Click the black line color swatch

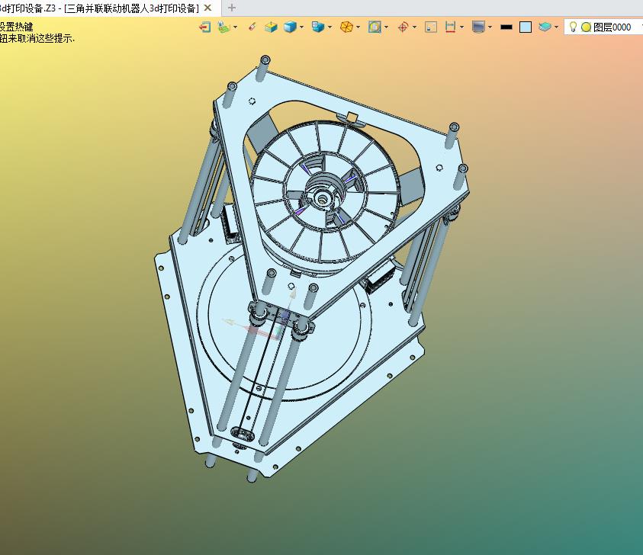click(506, 27)
